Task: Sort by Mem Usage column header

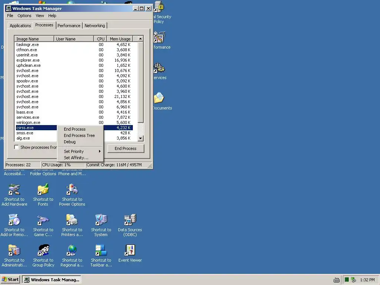Action: [x=120, y=39]
